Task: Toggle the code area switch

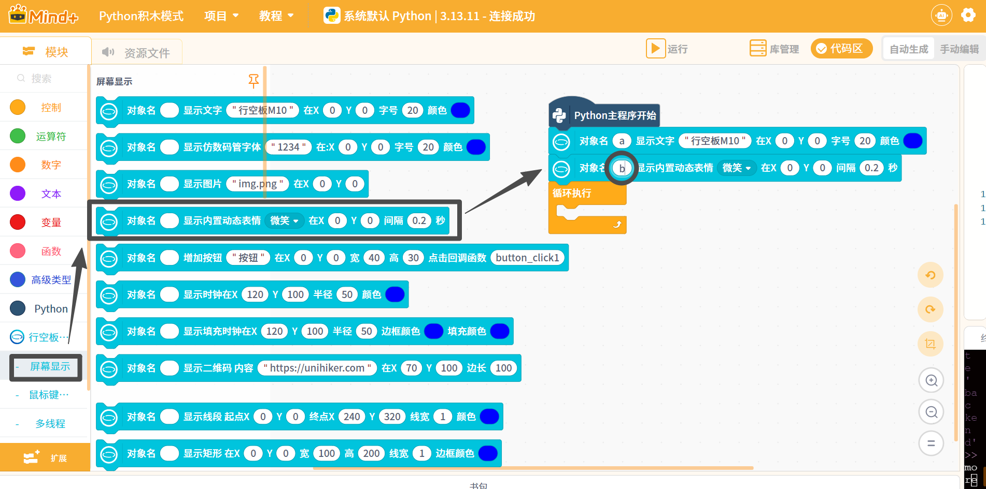Action: pyautogui.click(x=841, y=49)
